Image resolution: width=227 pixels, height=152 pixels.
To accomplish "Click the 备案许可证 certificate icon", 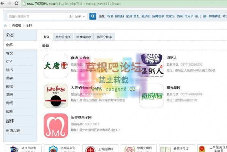I will pos(165,149).
